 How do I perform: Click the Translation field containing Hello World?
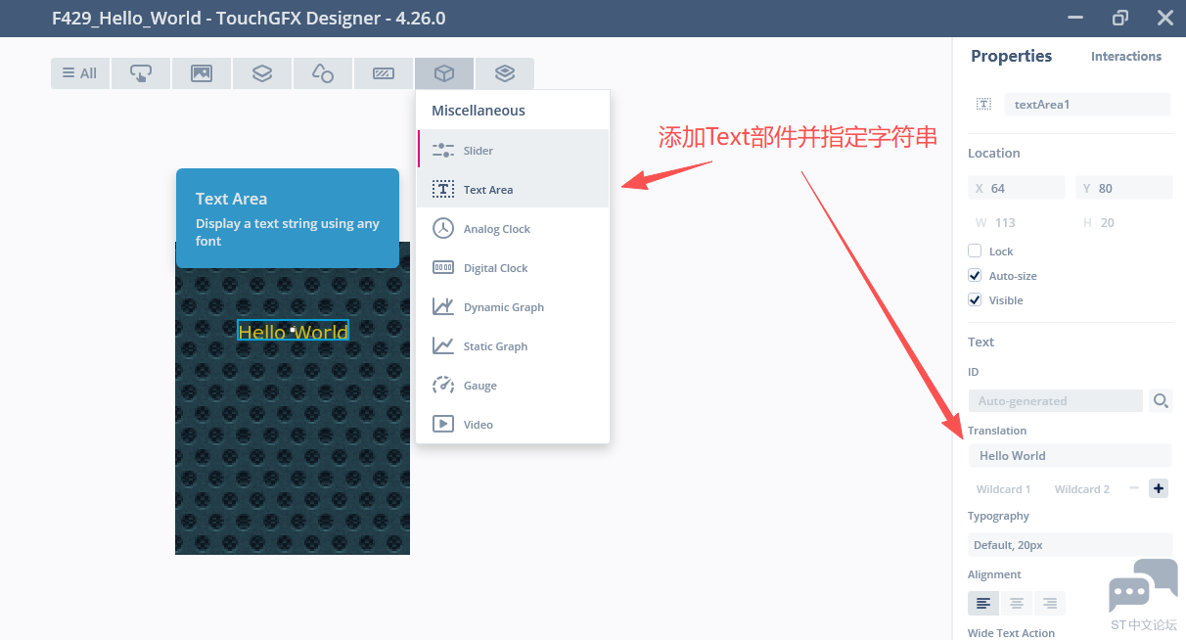click(1069, 456)
